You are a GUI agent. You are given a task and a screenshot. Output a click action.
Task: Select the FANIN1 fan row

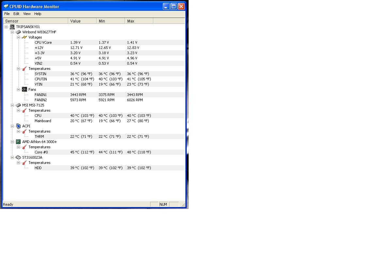click(x=109, y=95)
